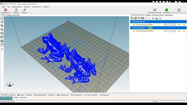Screen dimensions: 187x105
Task: Select the 2color_treefrog_small_hollow object name
Action: click(x=145, y=31)
